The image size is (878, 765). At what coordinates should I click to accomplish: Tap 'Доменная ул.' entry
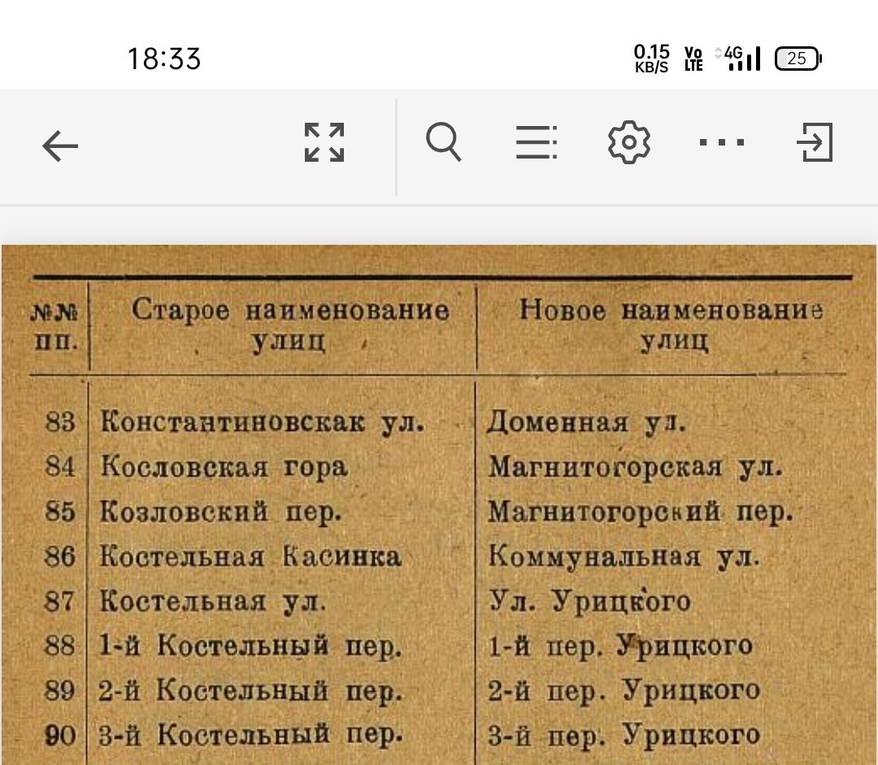(x=586, y=422)
